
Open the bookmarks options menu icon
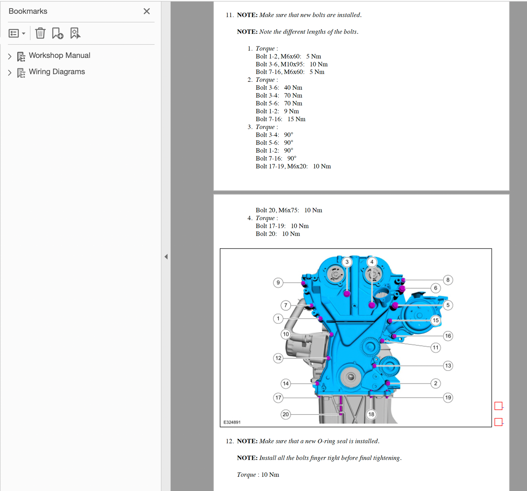[14, 33]
